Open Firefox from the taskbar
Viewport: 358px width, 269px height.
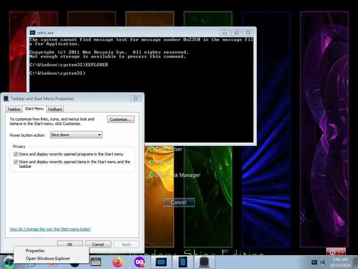117,262
